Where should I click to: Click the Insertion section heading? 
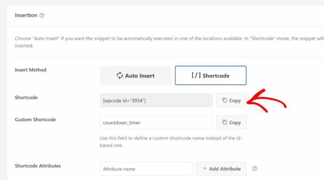[x=26, y=16]
